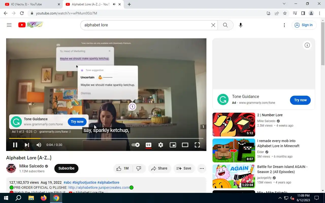Like the video
This screenshot has height=203, width=325.
(123, 168)
